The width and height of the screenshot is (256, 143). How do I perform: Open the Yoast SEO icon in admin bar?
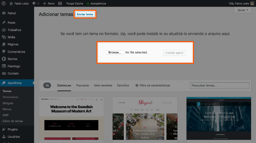(60, 3)
